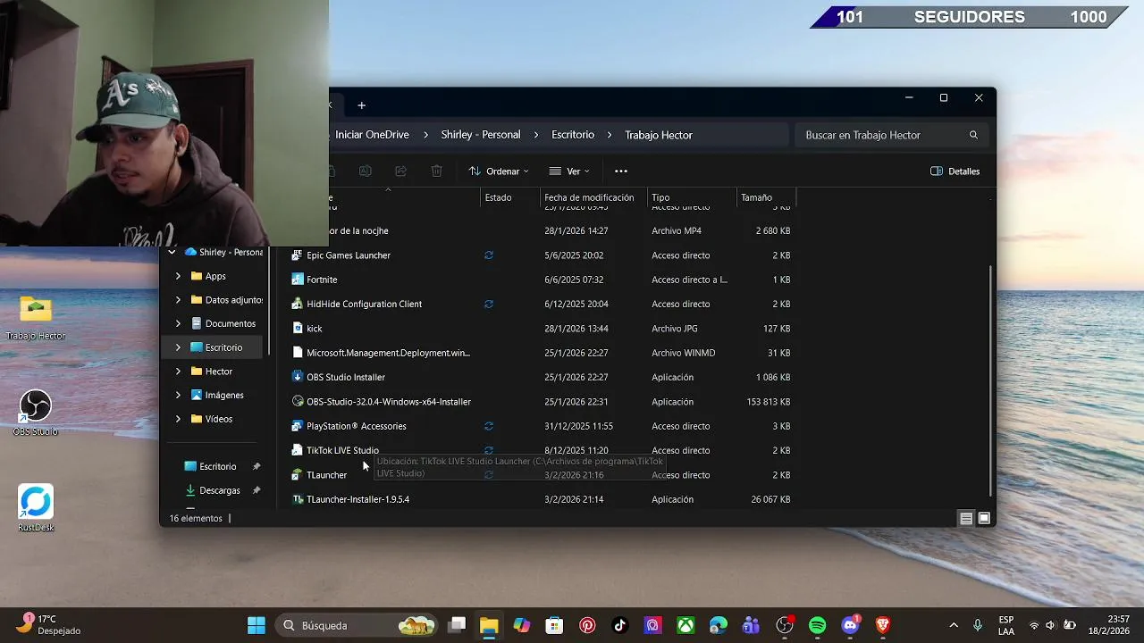Screen dimensions: 1144x643
Task: Expand the Escritorio tree node chevron
Action: [x=178, y=347]
